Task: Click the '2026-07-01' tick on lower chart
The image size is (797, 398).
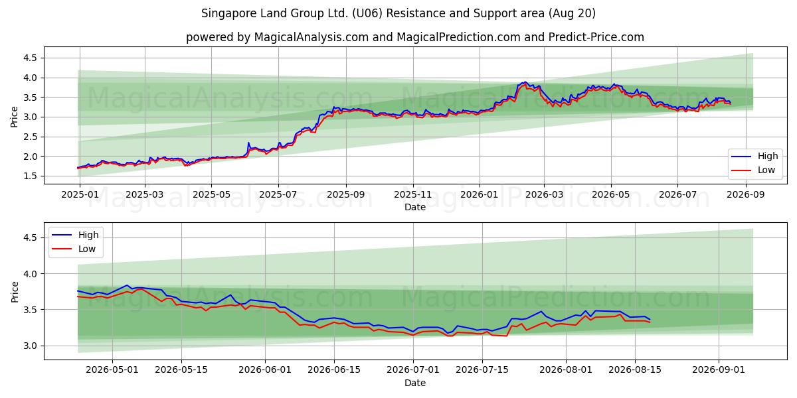Action: (414, 370)
